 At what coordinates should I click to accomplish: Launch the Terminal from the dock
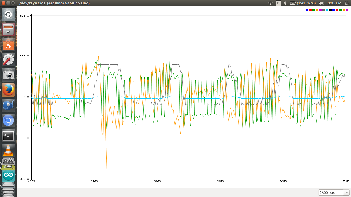[8, 135]
